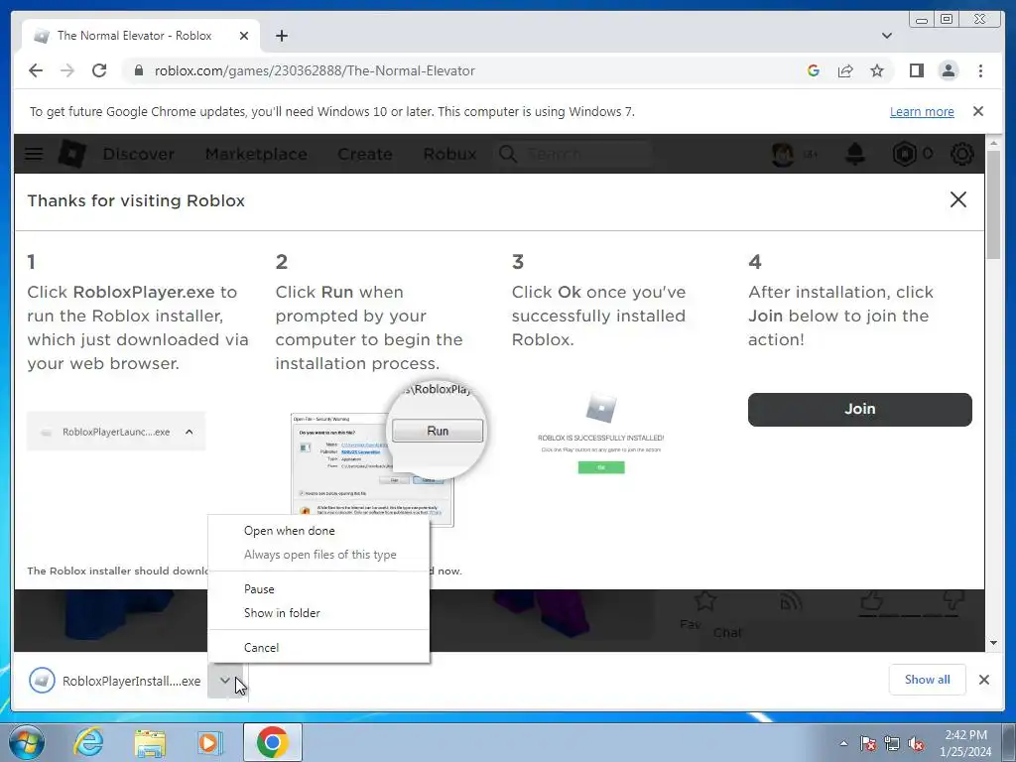Close the Thanks for visiting Roblox dialog
Image resolution: width=1016 pixels, height=762 pixels.
click(x=957, y=199)
